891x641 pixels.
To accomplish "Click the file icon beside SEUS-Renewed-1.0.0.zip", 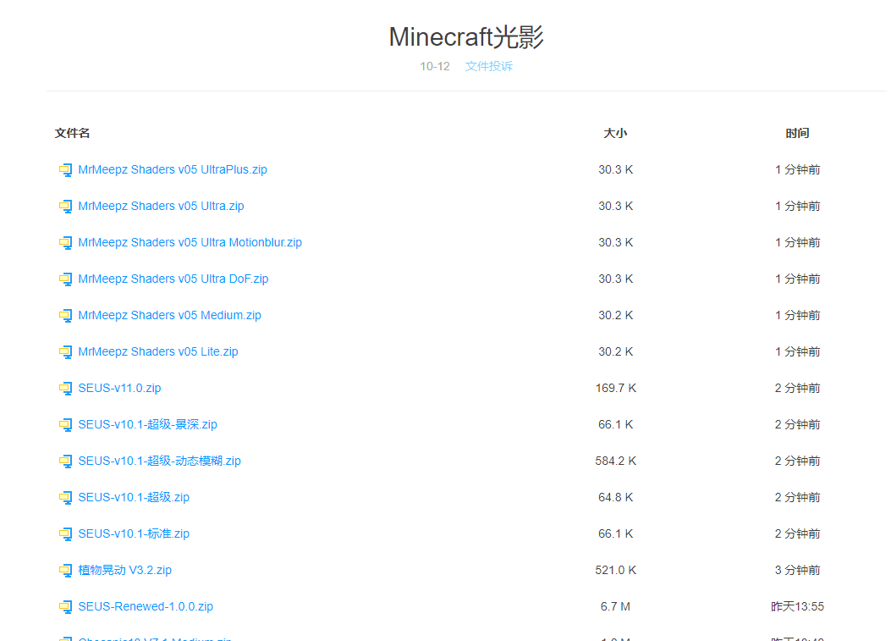I will pyautogui.click(x=65, y=607).
